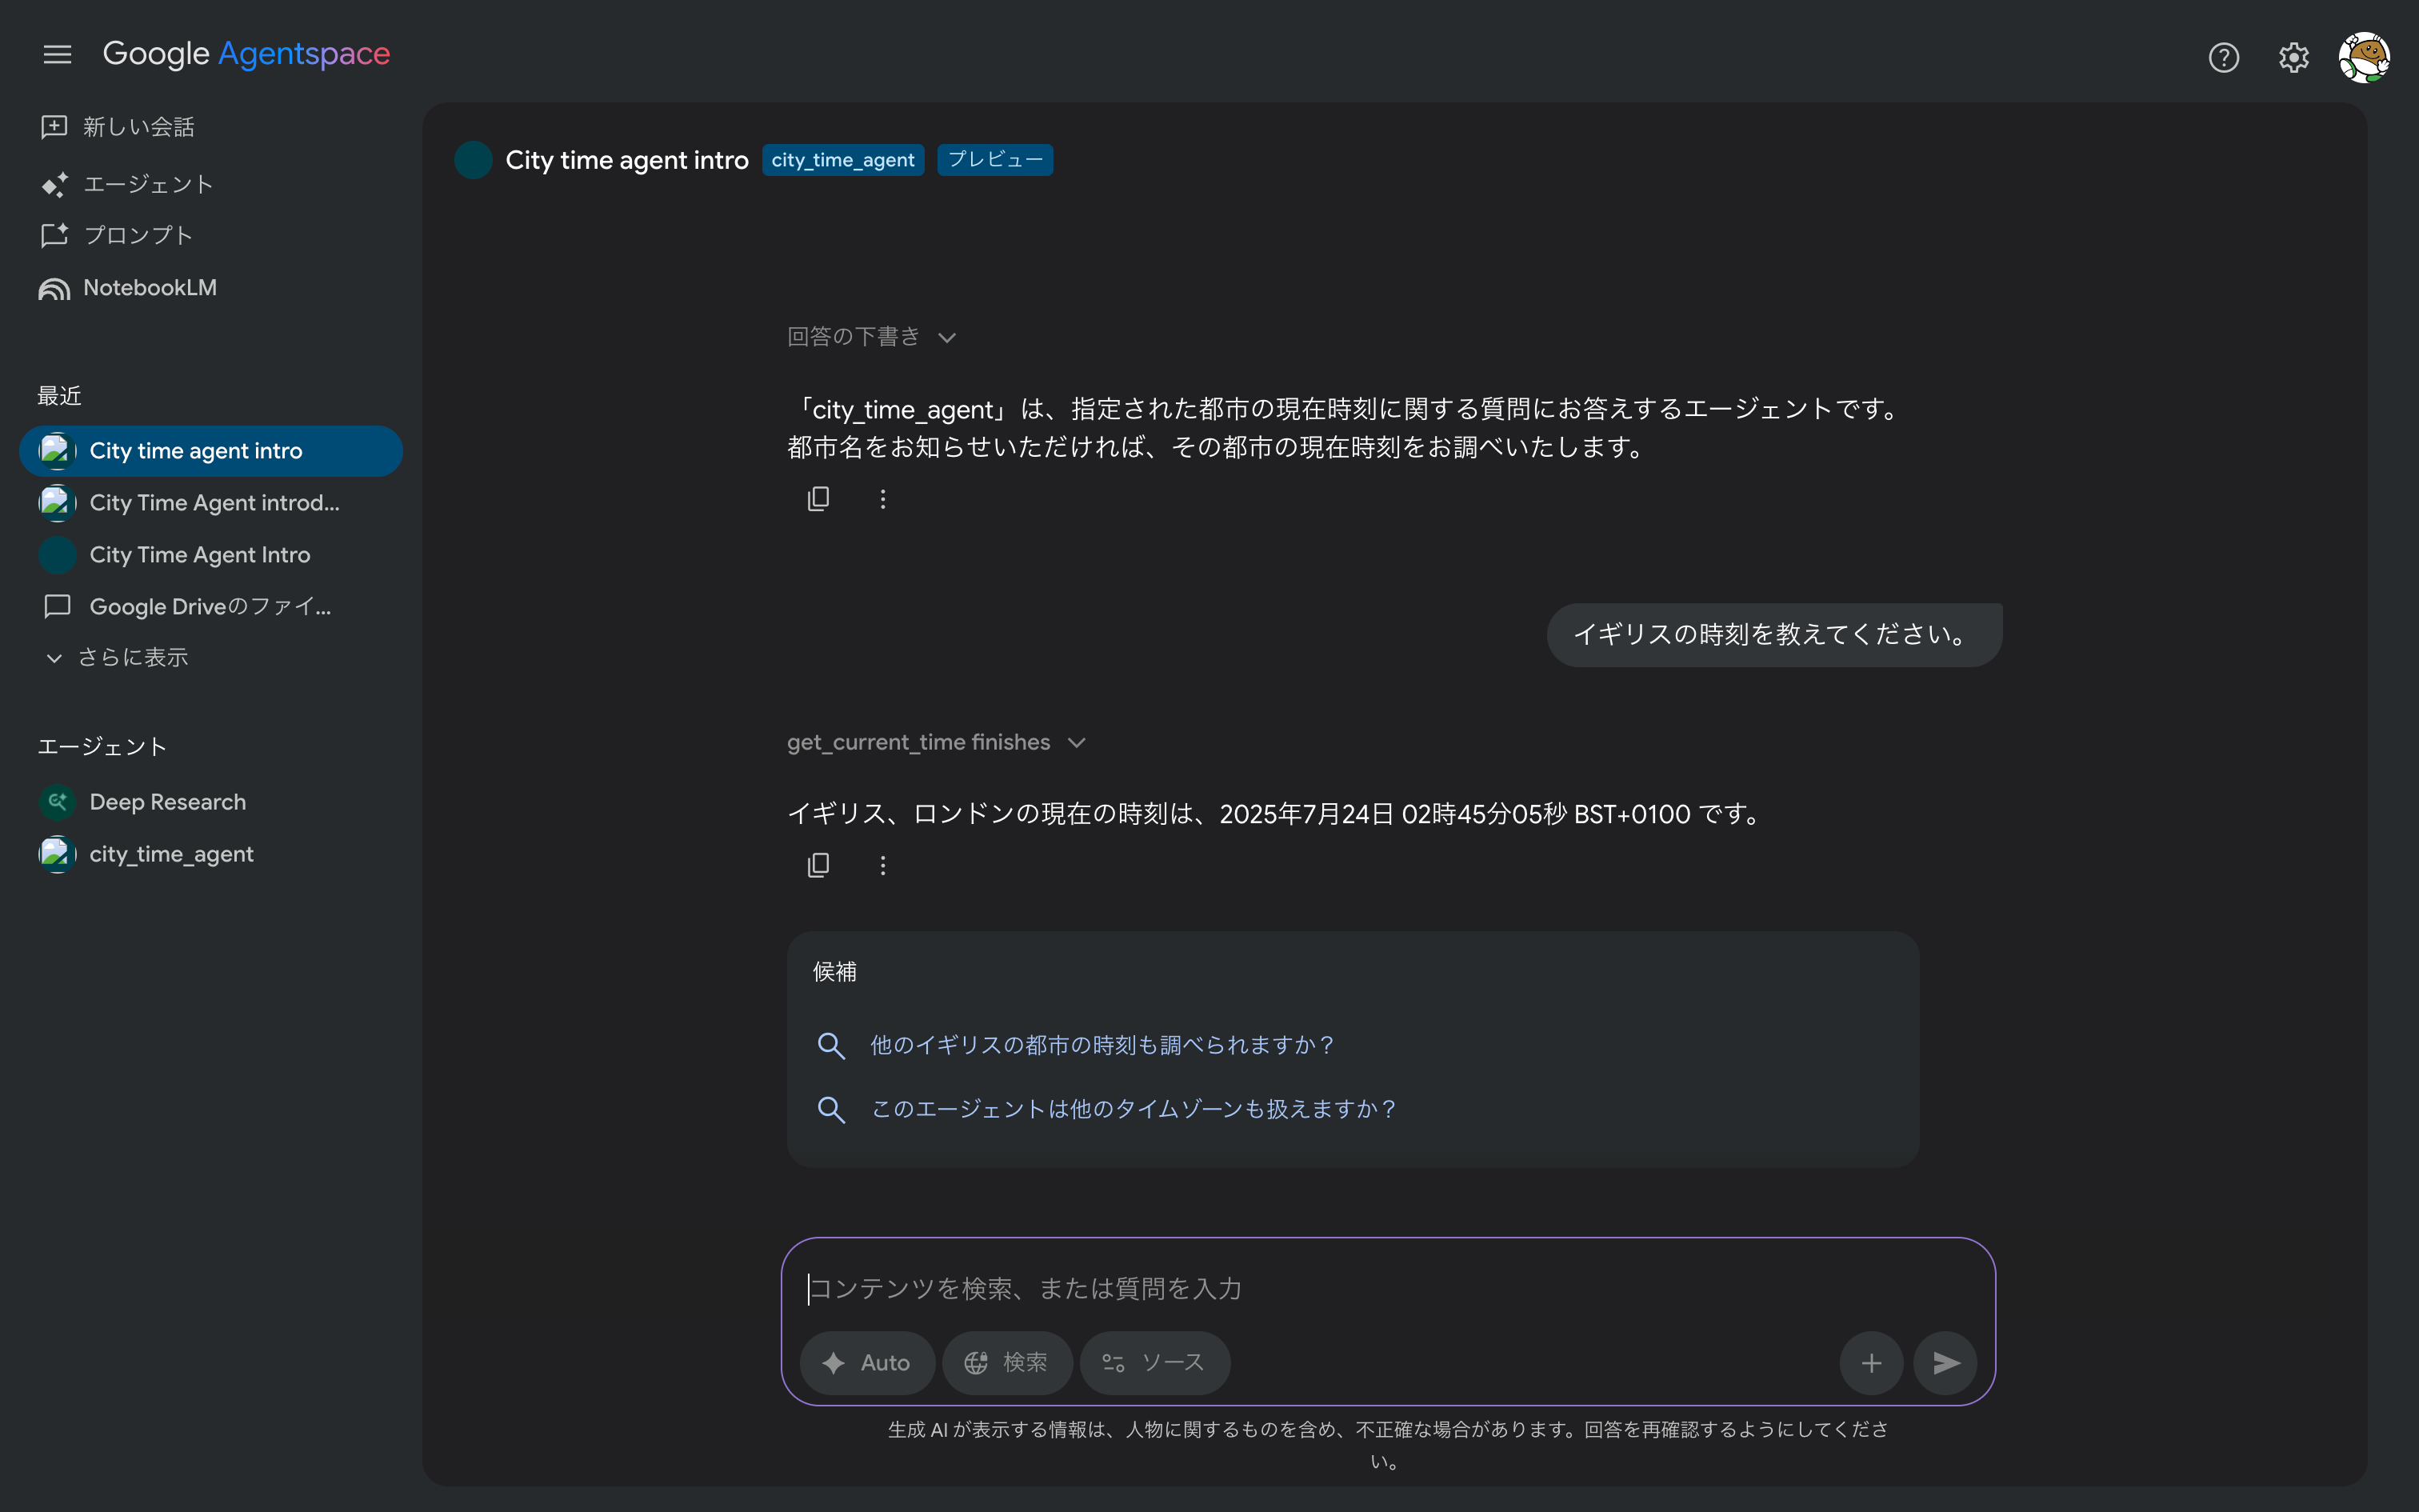Focus the コンテンツを検索 input field

(1387, 1289)
